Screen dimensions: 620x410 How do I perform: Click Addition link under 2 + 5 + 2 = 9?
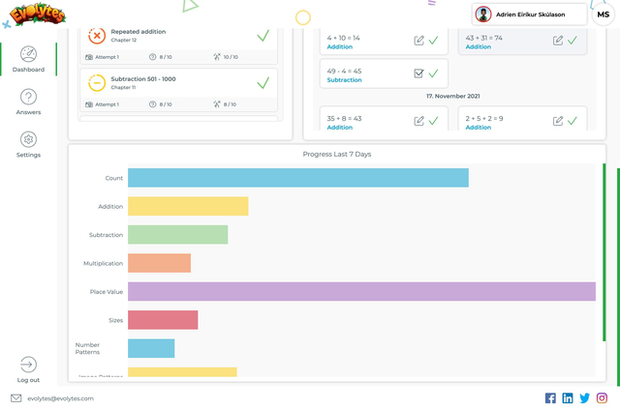478,127
